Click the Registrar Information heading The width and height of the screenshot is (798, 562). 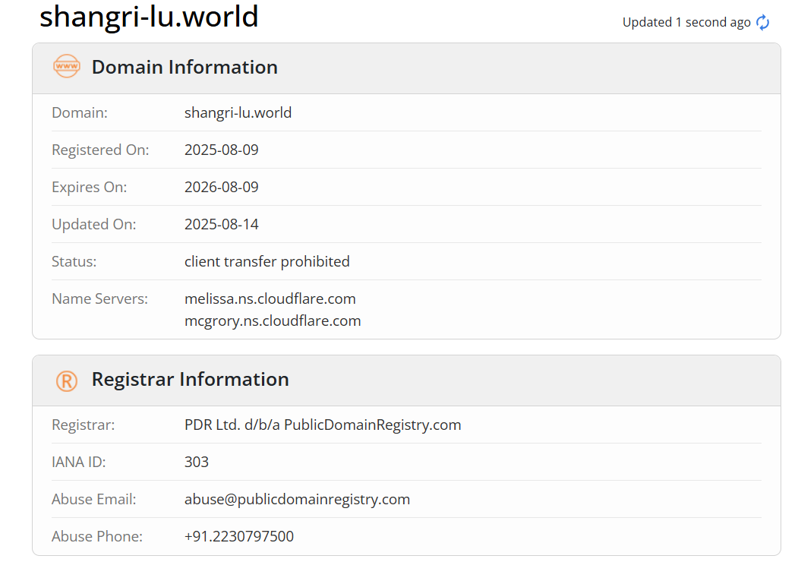click(x=191, y=379)
